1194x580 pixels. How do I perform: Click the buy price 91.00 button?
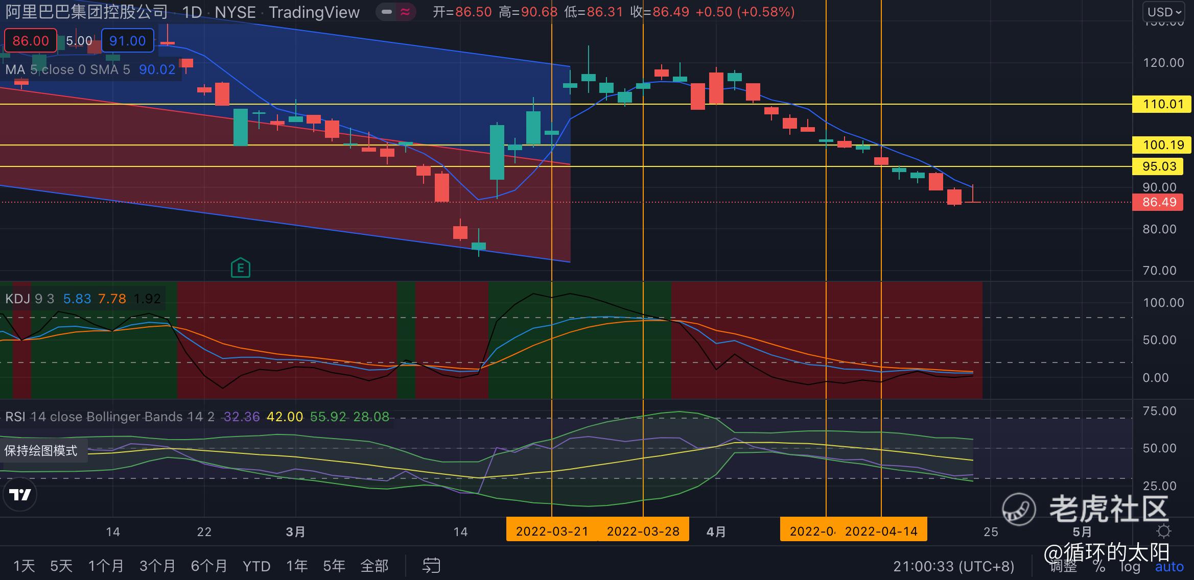[128, 41]
